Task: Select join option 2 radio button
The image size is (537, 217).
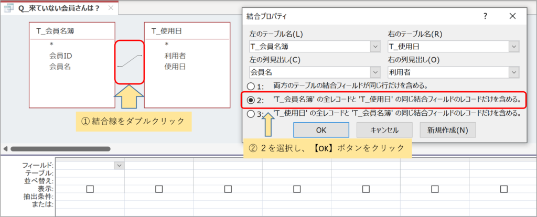Action: point(251,100)
